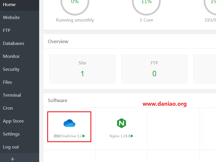Click the Overview section heading

point(58,41)
